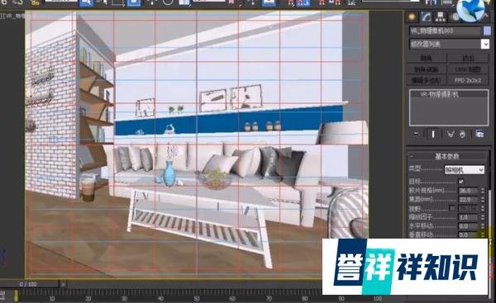Open the object color swatch beside the name

[487, 31]
